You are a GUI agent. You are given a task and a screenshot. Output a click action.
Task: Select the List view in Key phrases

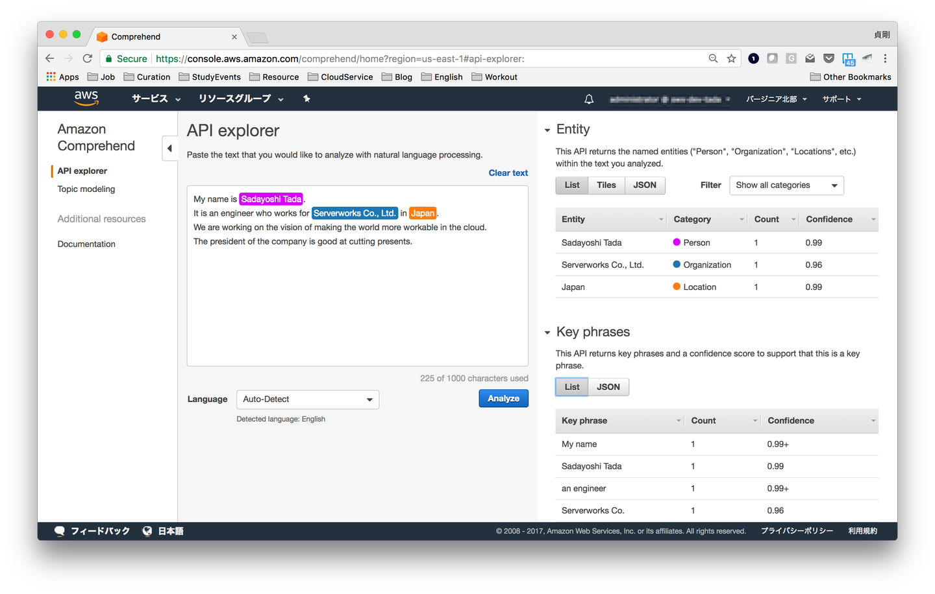(572, 387)
